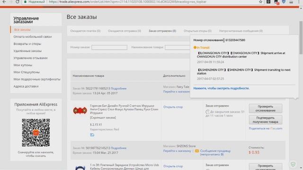Open 'Адреса доставки' in sidebar
Screen dimensions: 303x170
click(26, 86)
